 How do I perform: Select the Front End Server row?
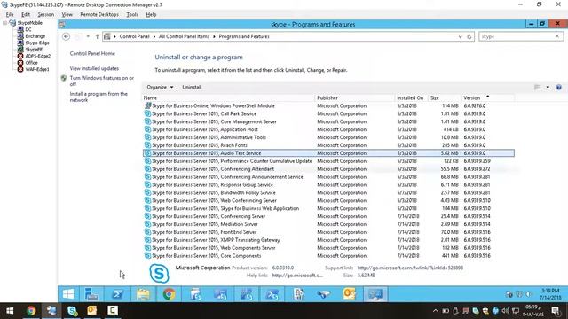click(328, 232)
